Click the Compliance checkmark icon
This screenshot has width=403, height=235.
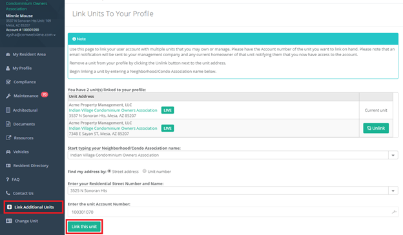click(x=8, y=82)
